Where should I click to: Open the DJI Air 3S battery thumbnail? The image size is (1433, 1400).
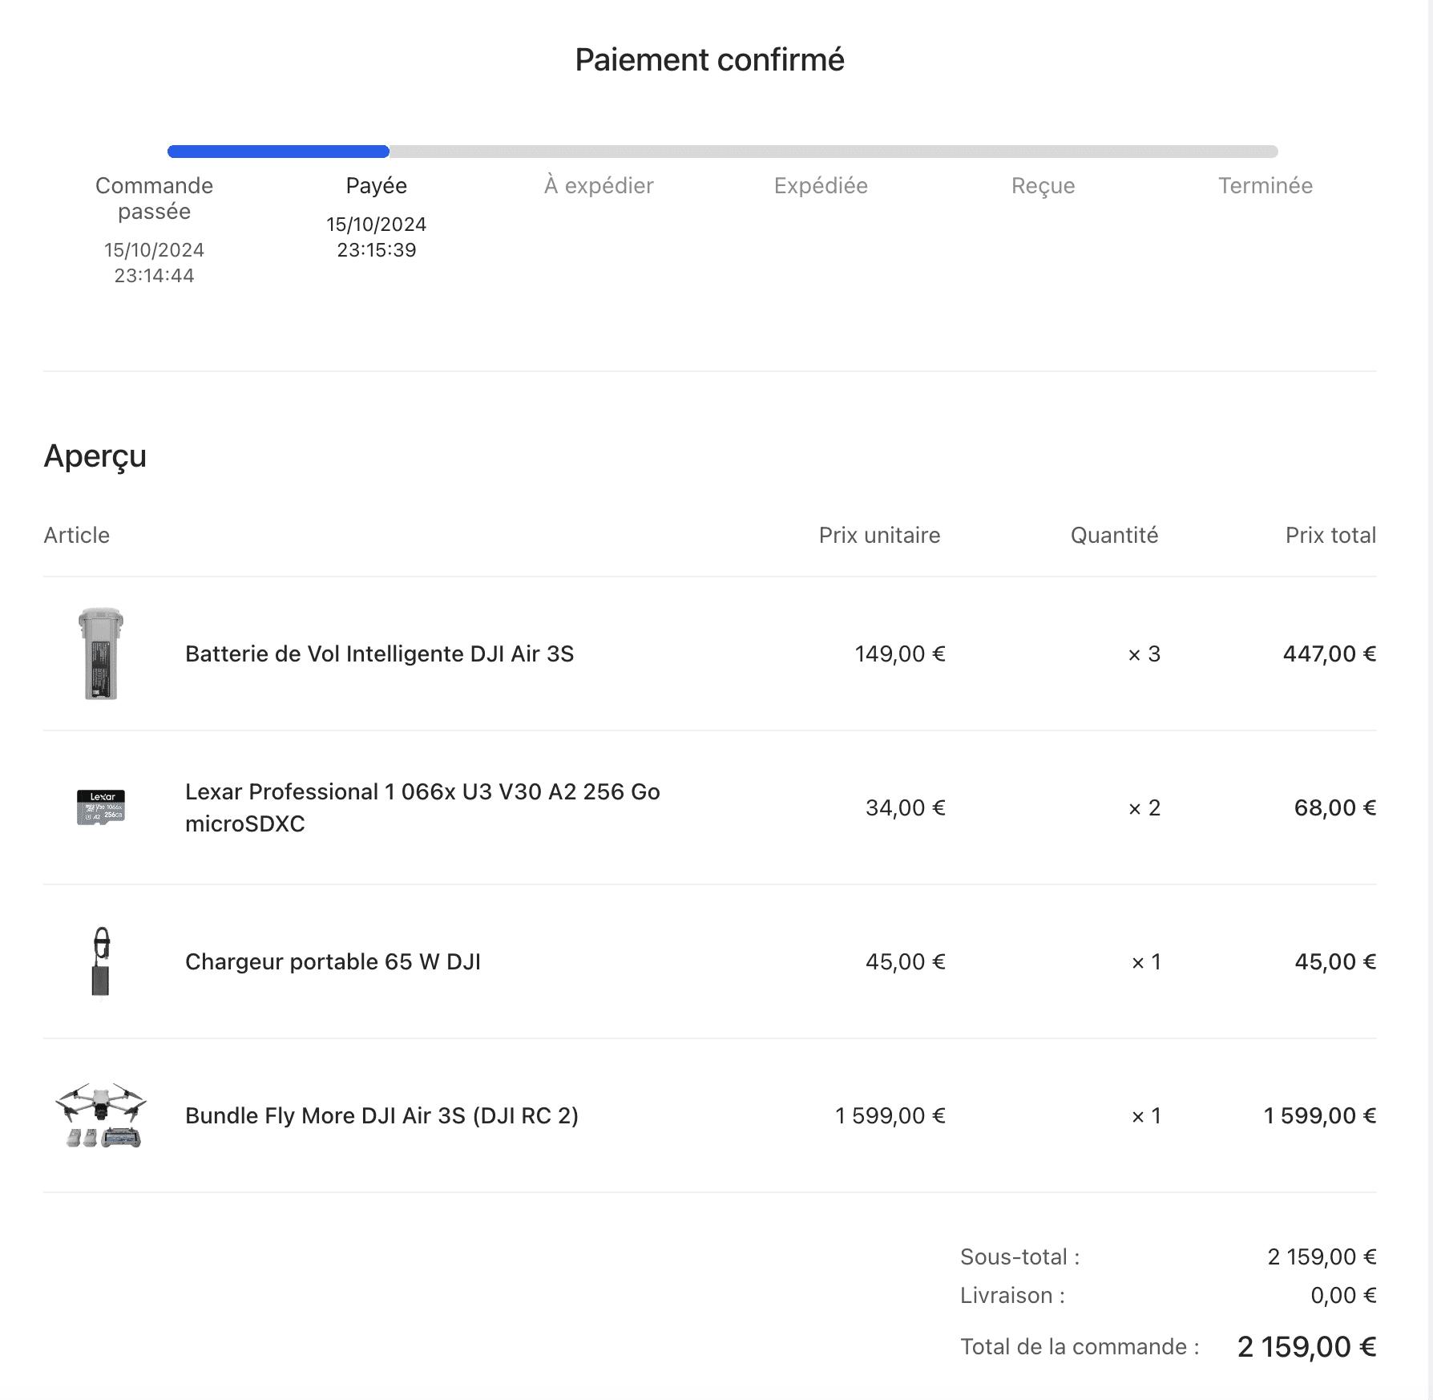click(x=101, y=653)
